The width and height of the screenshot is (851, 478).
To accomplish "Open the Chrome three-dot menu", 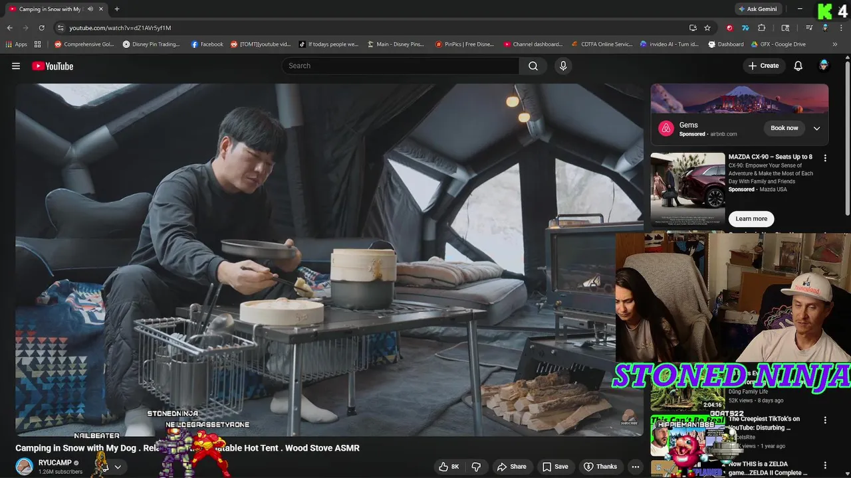I will coord(840,28).
